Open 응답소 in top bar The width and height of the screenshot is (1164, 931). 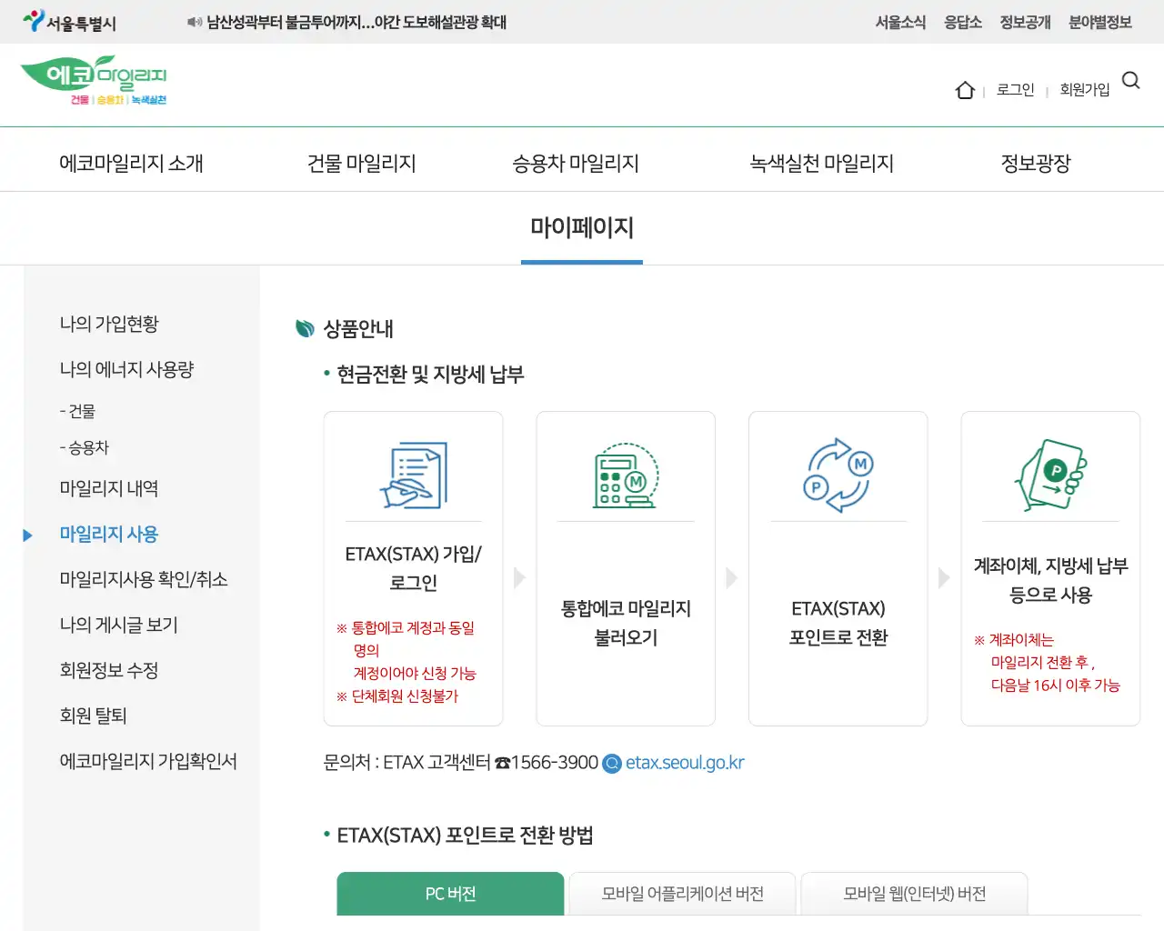click(x=963, y=22)
